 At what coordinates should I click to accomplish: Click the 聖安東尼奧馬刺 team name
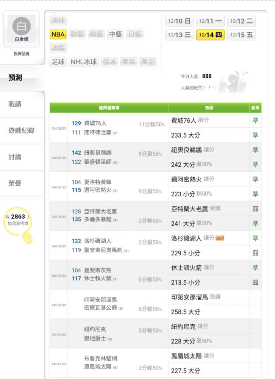(x=103, y=250)
